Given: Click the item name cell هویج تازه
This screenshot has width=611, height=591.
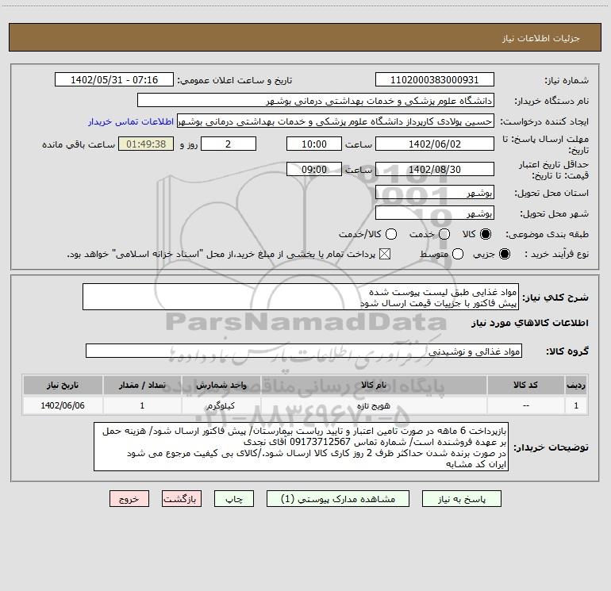Looking at the screenshot, I should [x=373, y=405].
